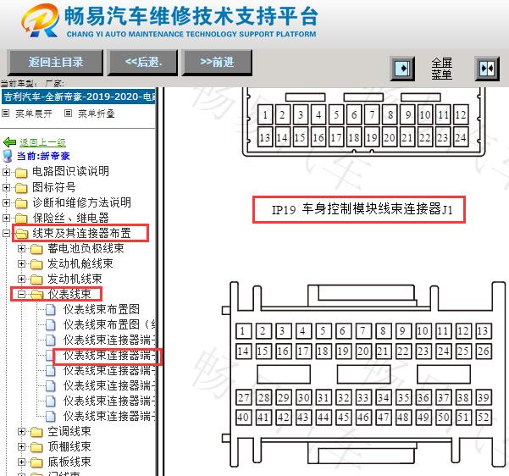Viewport: 509px width, 476px height.
Task: Expand the 蓄电池负极线束 folder
Action: click(21, 249)
